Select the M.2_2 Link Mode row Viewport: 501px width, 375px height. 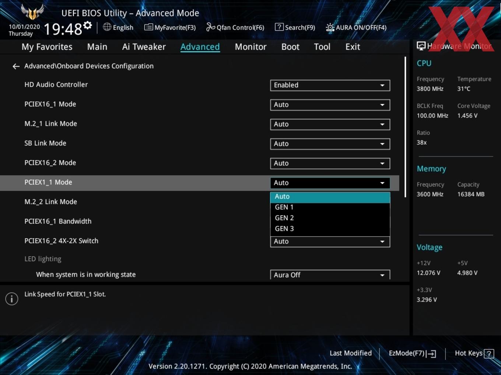51,202
